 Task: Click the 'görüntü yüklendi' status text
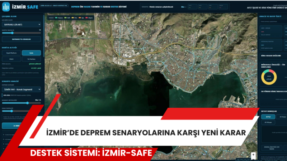point(35,64)
